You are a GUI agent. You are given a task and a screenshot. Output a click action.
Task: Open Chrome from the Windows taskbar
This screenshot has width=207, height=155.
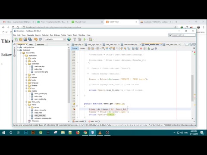pos(85,133)
